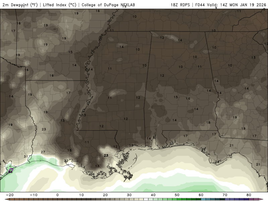The height and width of the screenshot is (201, 268).
Task: Click the '18' dewpoint value in Alabama
Action: pyautogui.click(x=208, y=123)
